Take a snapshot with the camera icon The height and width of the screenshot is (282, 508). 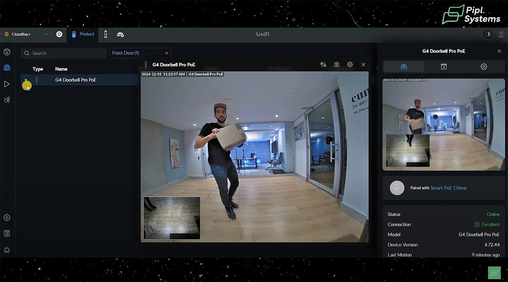[337, 65]
